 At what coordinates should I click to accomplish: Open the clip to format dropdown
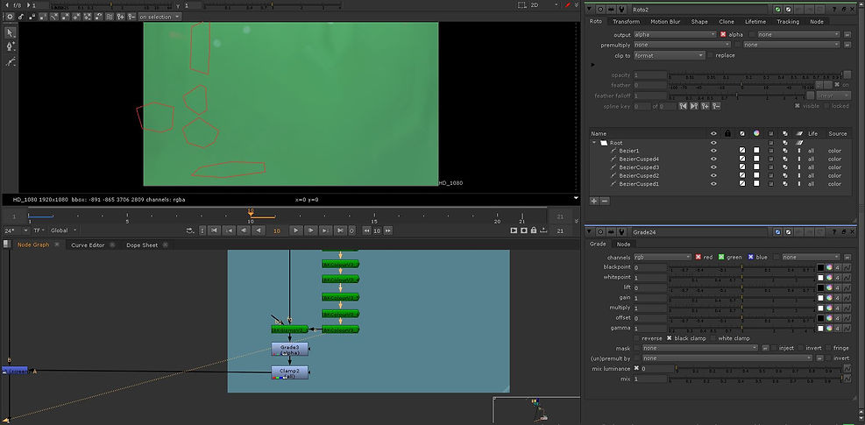pos(670,56)
